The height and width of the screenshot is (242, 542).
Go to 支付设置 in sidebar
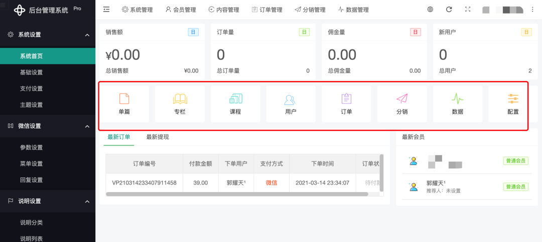point(31,88)
